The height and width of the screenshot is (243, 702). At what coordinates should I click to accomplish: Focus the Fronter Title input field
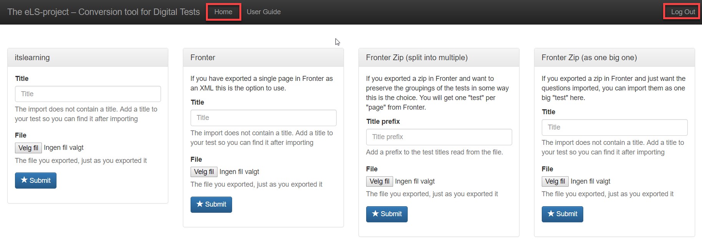(264, 118)
